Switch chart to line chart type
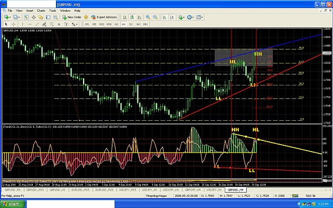Image resolution: width=333 pixels, height=208 pixels. tap(140, 17)
